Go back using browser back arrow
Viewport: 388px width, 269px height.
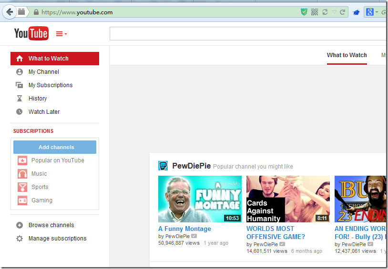[10, 12]
